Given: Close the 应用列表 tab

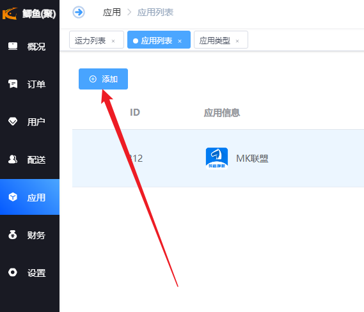Looking at the screenshot, I should click(180, 42).
